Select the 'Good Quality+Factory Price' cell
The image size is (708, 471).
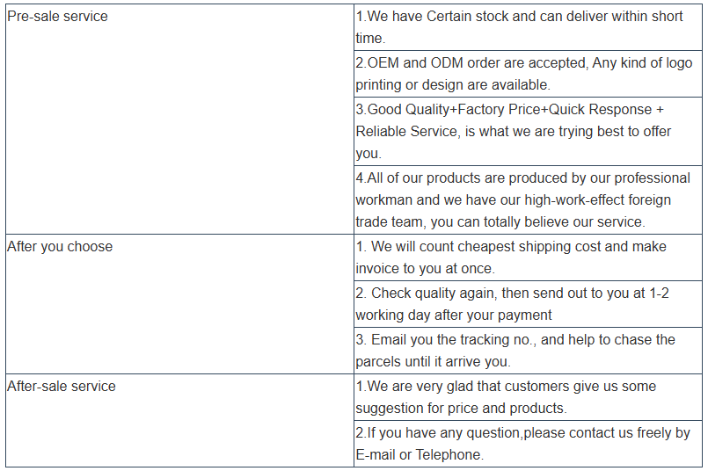[x=528, y=131]
